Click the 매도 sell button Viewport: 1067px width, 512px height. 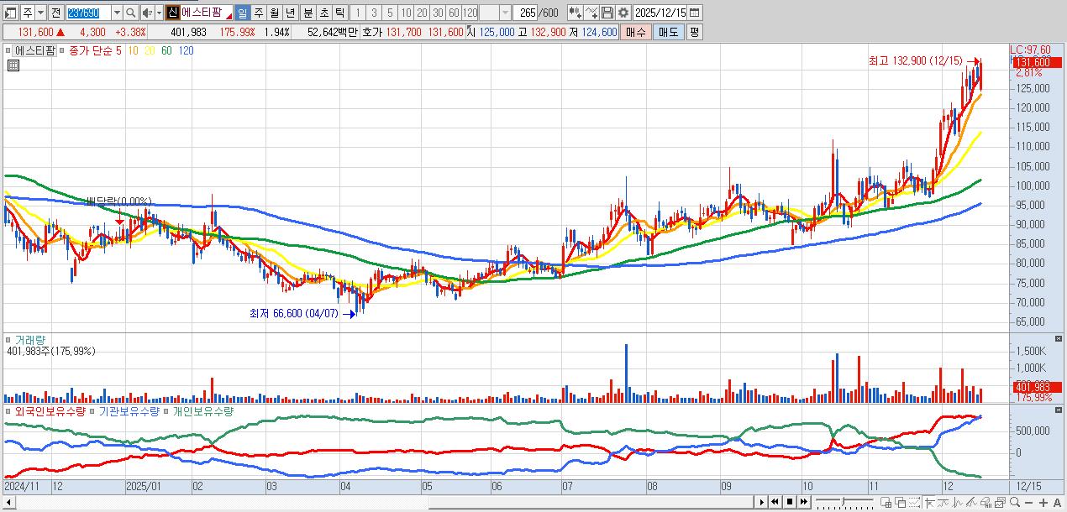(x=669, y=32)
